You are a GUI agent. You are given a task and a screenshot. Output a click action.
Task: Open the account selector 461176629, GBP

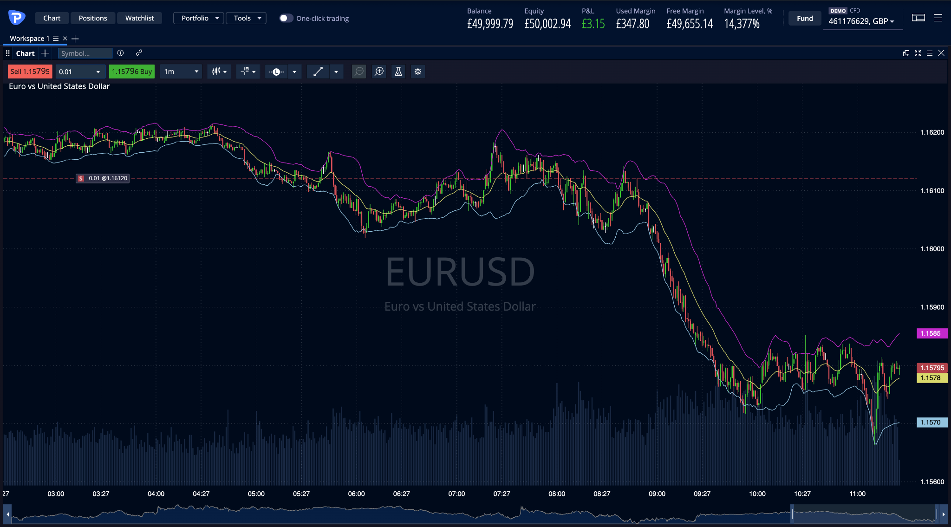click(862, 21)
